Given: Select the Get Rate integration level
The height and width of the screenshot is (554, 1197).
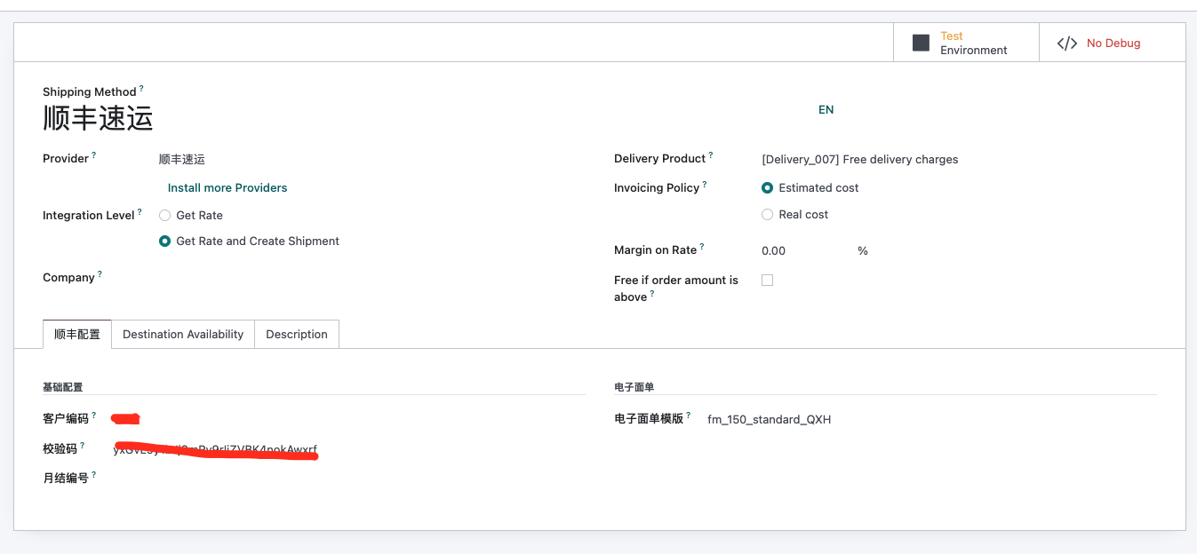Looking at the screenshot, I should click(x=164, y=215).
